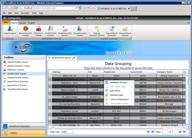Viewport: 192px width, 138px height.
Task: Select GridWorX64 Viewer in ToolBox list
Action: (24, 74)
